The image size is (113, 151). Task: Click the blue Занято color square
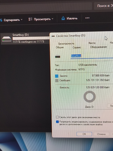(x=57, y=76)
